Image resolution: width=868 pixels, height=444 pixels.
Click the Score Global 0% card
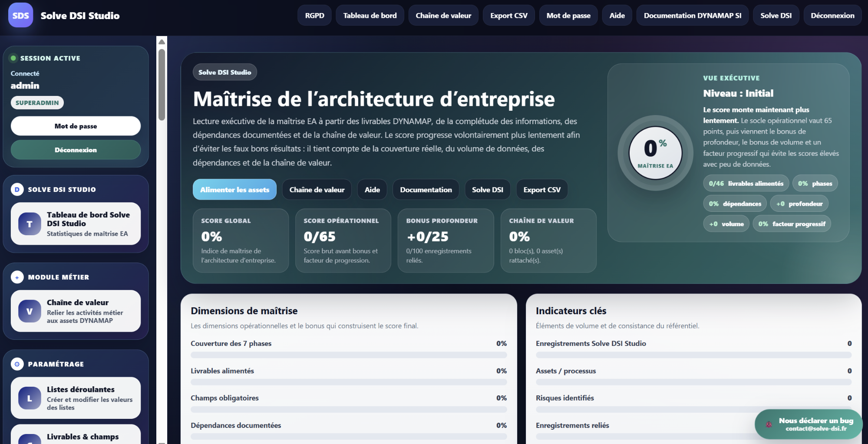pyautogui.click(x=241, y=240)
